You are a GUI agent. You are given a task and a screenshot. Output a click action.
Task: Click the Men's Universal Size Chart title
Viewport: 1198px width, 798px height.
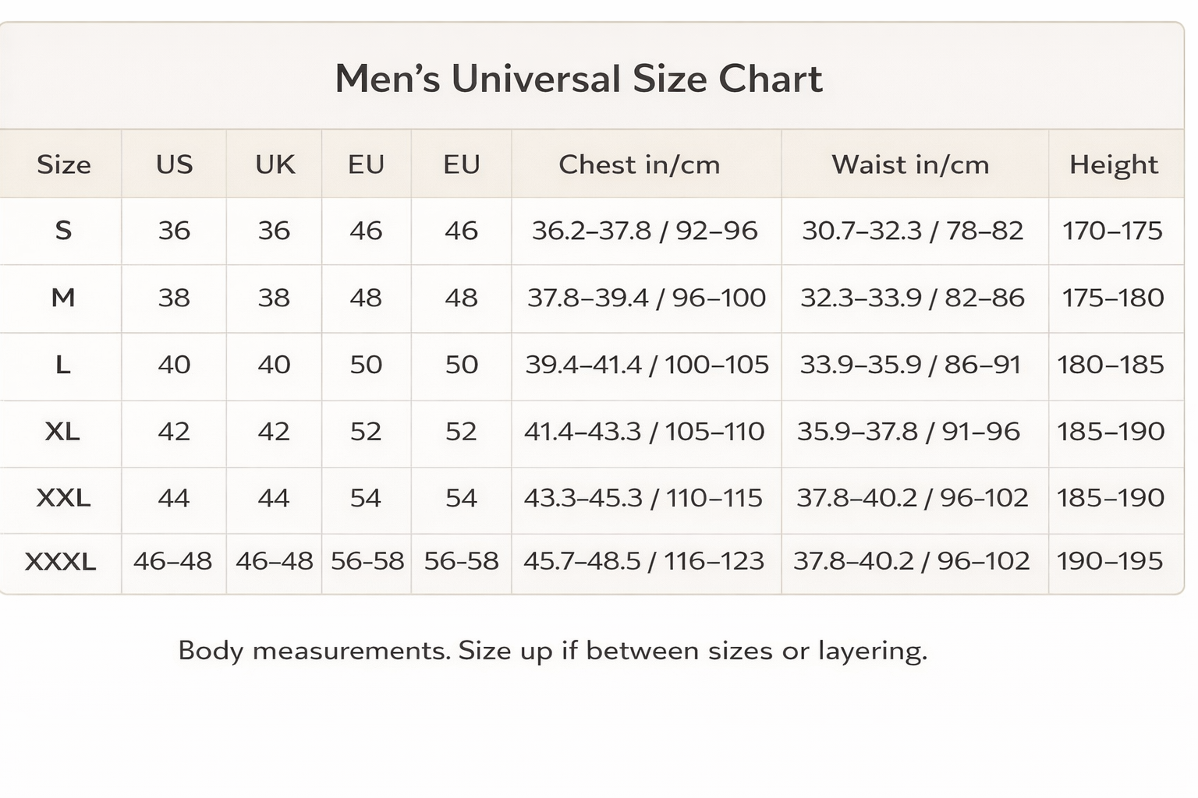click(578, 79)
